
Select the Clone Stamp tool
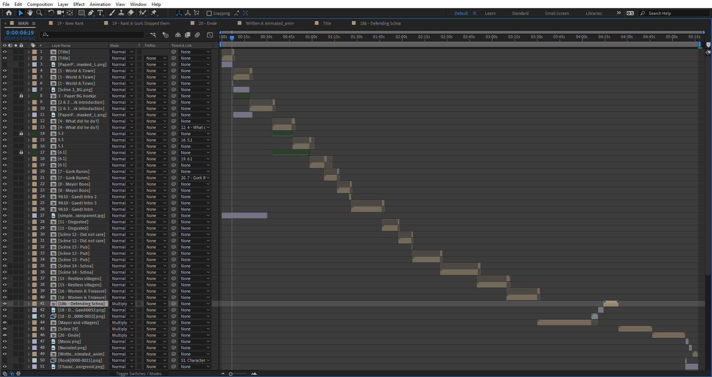click(x=121, y=13)
